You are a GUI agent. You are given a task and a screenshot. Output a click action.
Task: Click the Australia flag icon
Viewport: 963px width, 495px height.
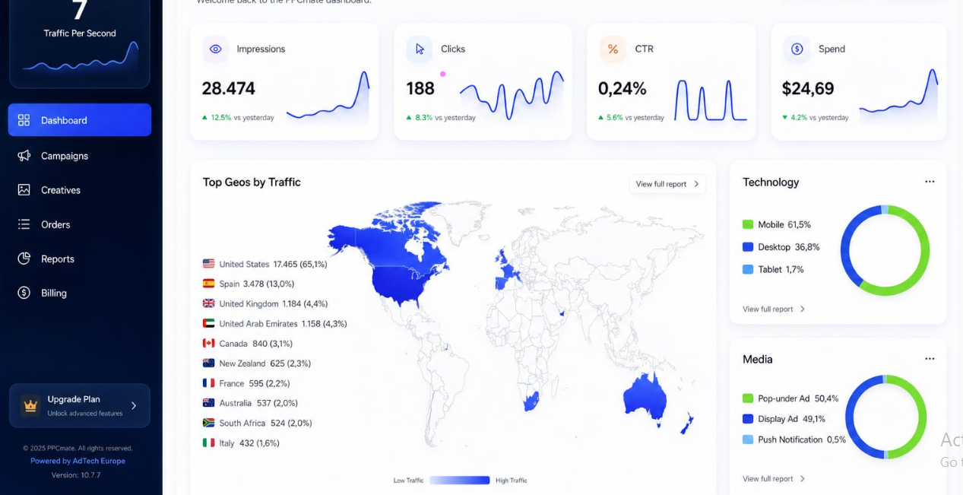click(208, 403)
